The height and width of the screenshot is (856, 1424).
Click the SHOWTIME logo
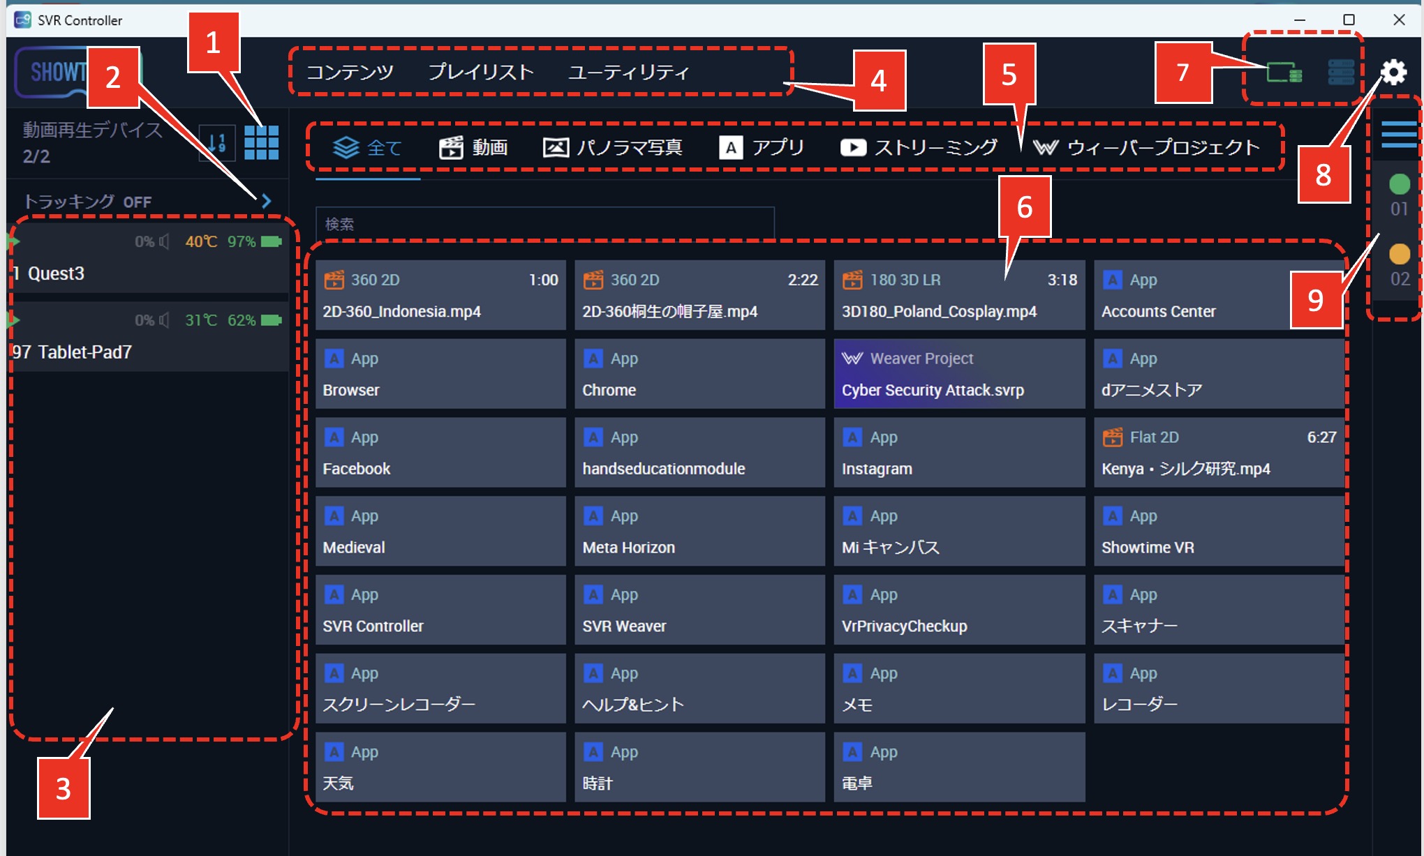coord(78,72)
